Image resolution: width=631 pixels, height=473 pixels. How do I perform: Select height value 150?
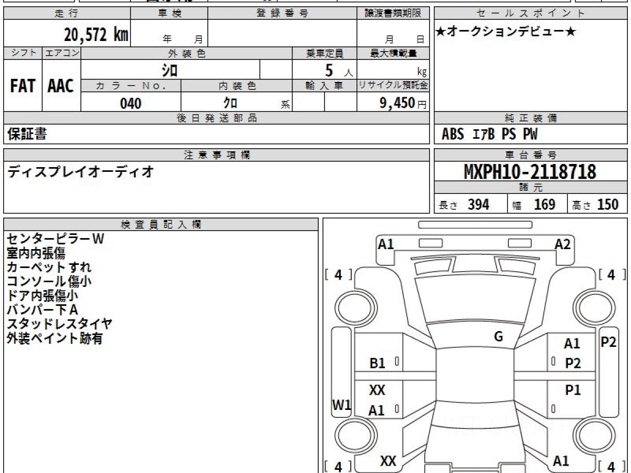[x=608, y=204]
